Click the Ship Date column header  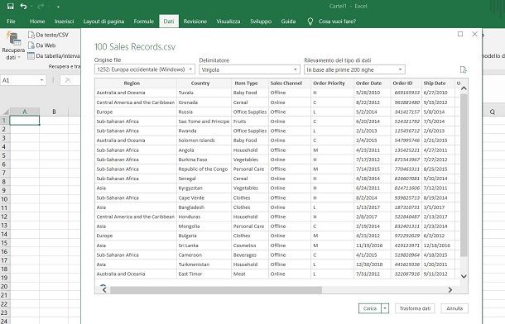[x=438, y=83]
